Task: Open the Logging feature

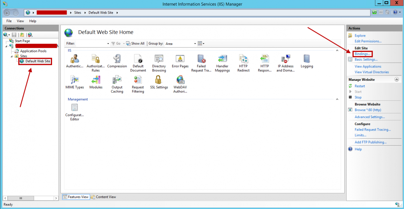Action: pyautogui.click(x=307, y=61)
